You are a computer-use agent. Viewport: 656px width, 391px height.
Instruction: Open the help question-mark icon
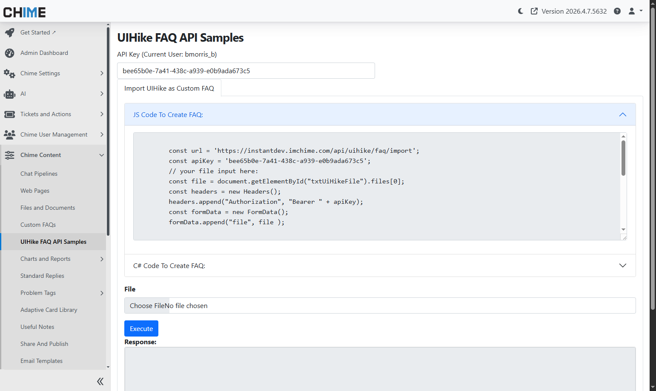(617, 11)
